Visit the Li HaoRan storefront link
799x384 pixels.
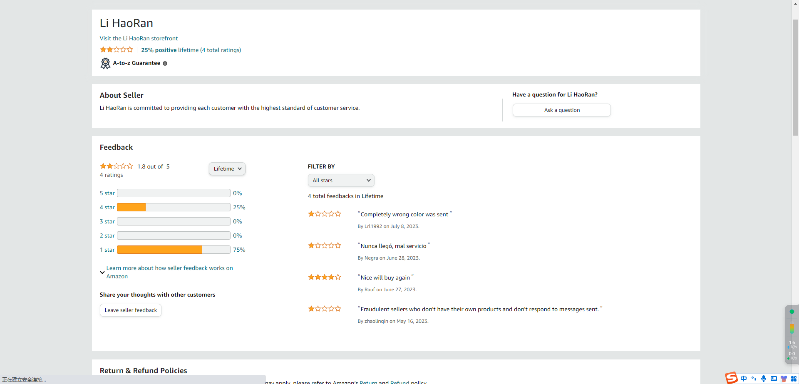tap(139, 38)
